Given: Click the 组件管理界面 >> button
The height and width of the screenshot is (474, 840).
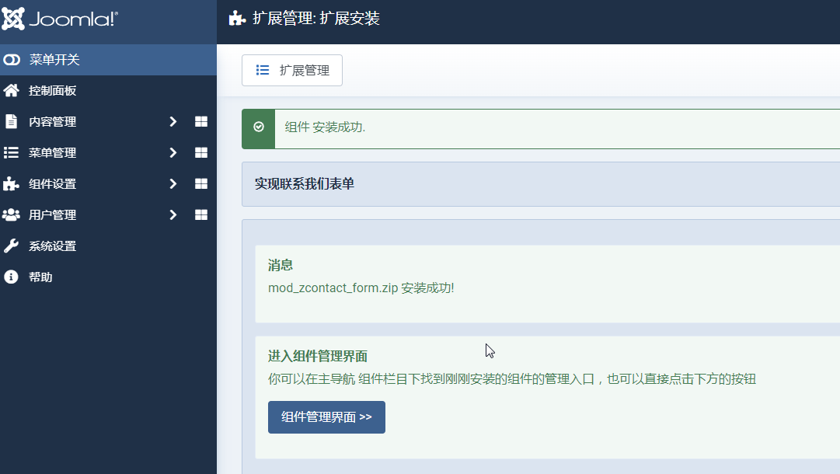Looking at the screenshot, I should tap(327, 417).
